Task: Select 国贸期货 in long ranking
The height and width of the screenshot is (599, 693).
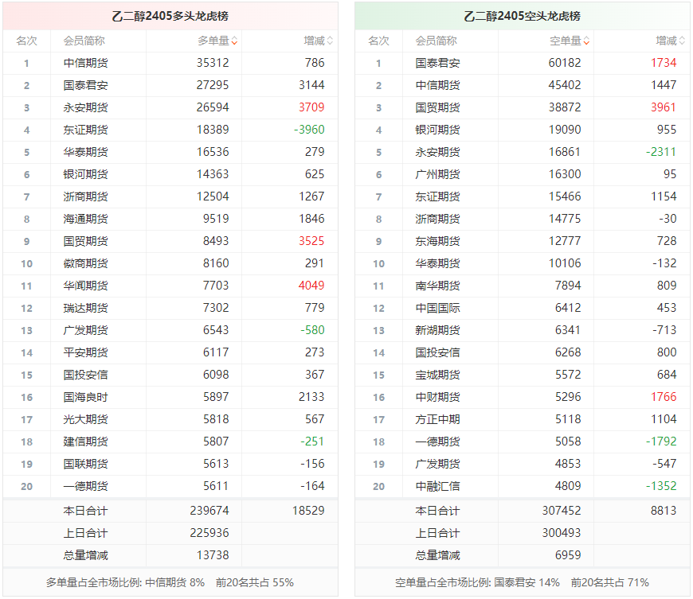Action: (x=85, y=242)
